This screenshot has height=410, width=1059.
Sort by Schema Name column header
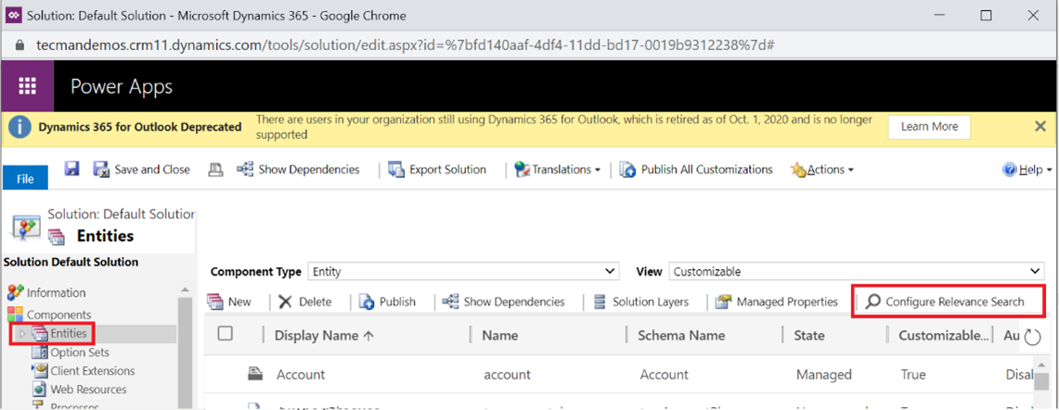pos(681,336)
